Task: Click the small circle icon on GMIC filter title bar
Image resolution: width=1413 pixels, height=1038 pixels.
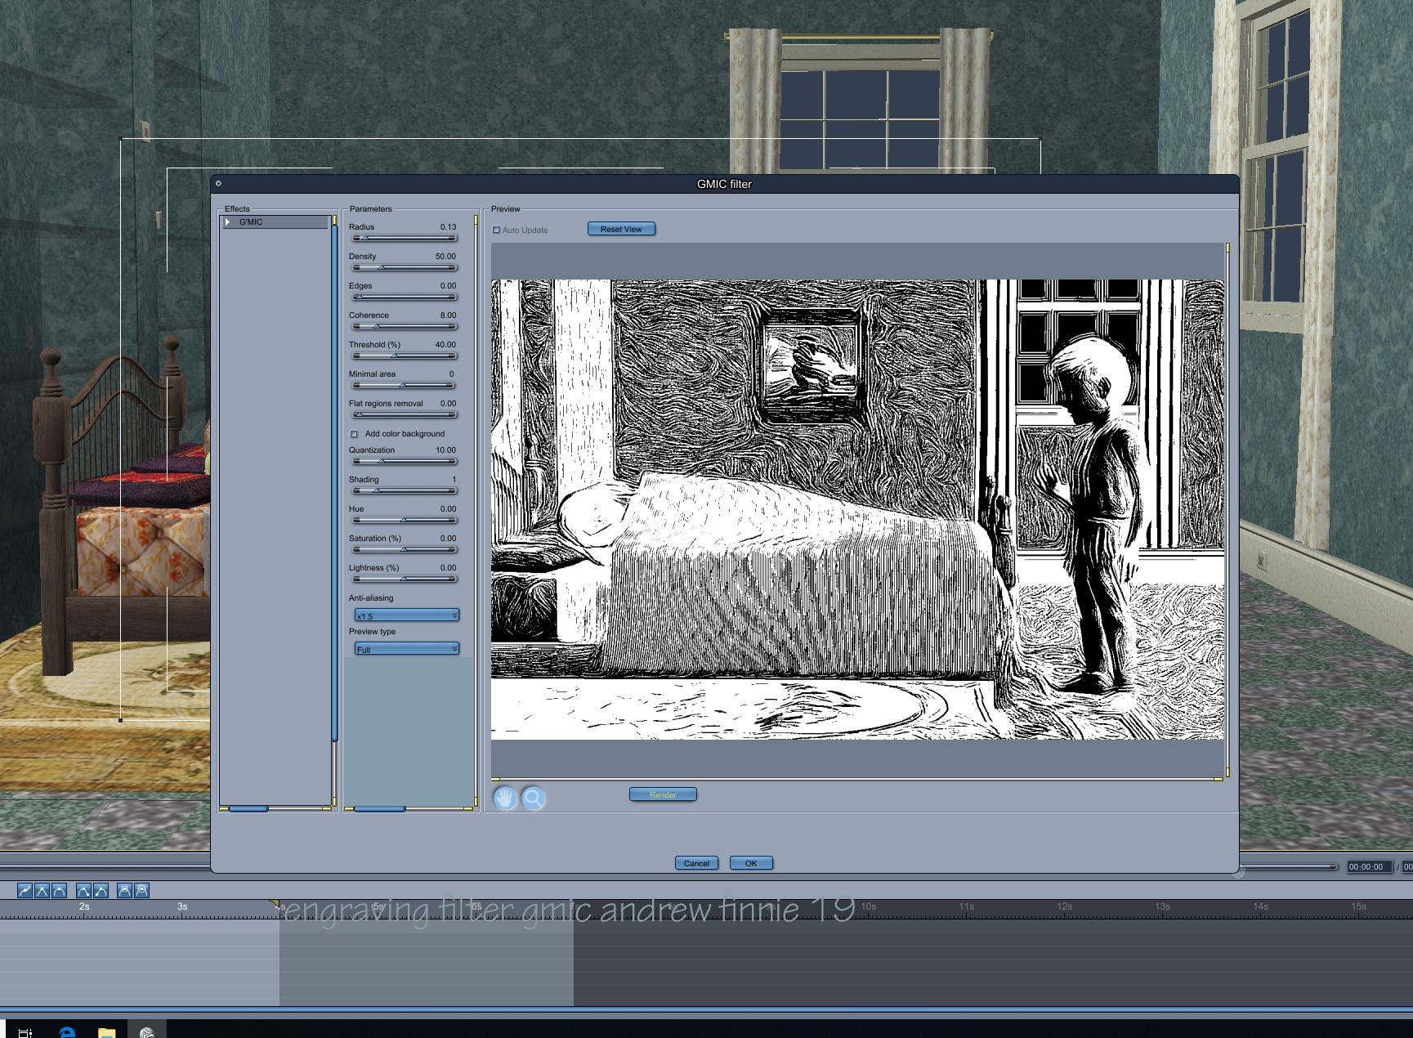Action: (x=218, y=183)
